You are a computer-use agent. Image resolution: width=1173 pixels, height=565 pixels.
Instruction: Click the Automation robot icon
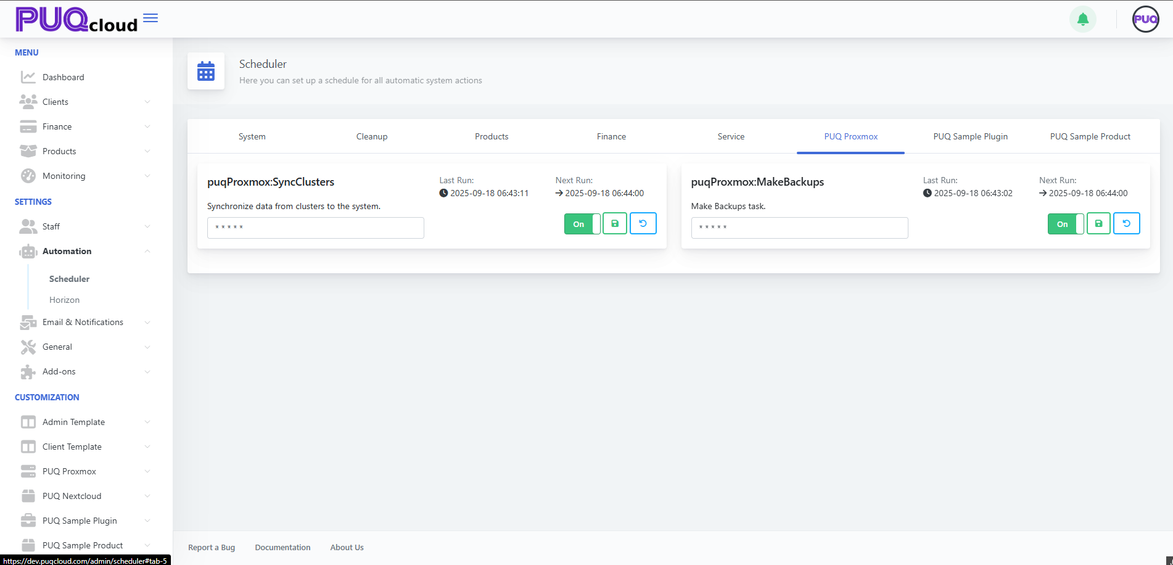(28, 251)
